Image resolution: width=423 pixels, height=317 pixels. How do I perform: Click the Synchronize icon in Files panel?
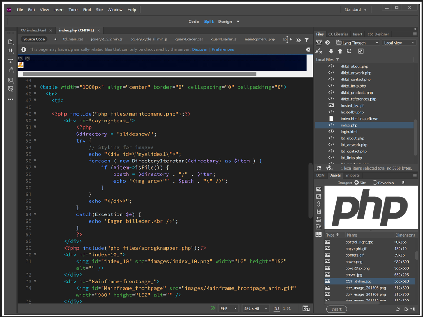[349, 51]
